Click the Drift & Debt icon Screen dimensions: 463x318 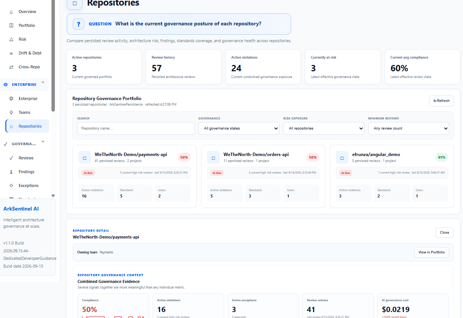[11, 53]
